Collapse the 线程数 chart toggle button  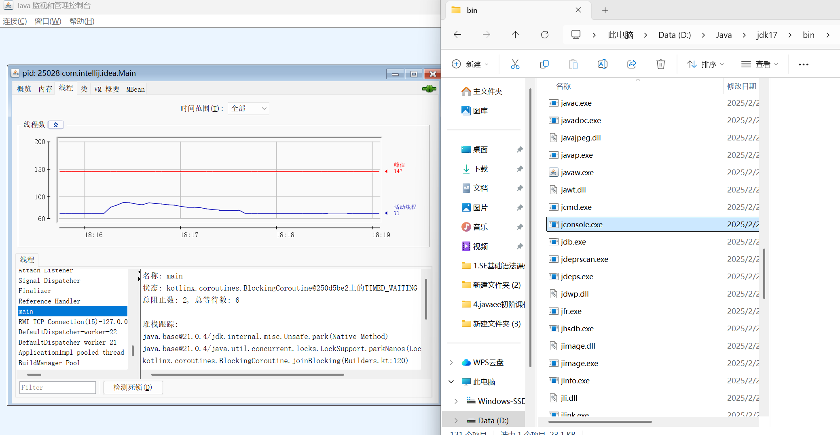[x=56, y=125]
